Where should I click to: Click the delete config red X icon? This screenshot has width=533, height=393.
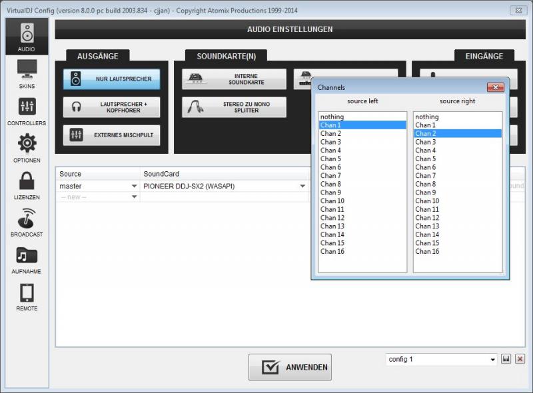(520, 359)
